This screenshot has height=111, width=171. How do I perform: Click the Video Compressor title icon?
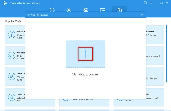(x=28, y=15)
